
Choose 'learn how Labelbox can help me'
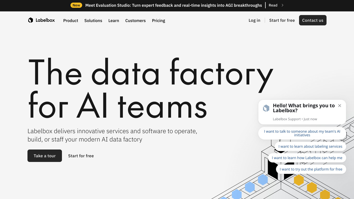click(307, 158)
